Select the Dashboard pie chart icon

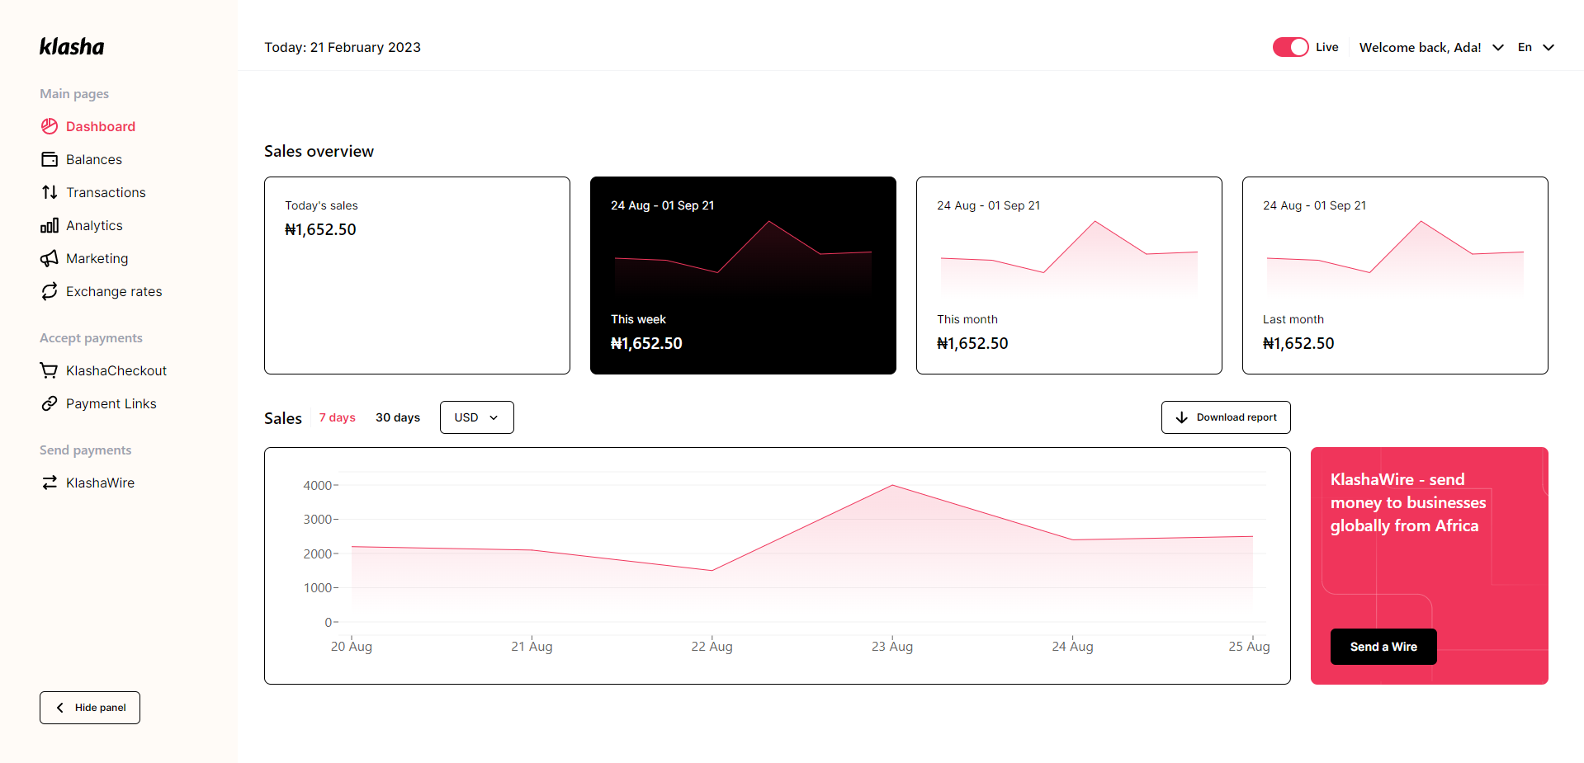[50, 126]
